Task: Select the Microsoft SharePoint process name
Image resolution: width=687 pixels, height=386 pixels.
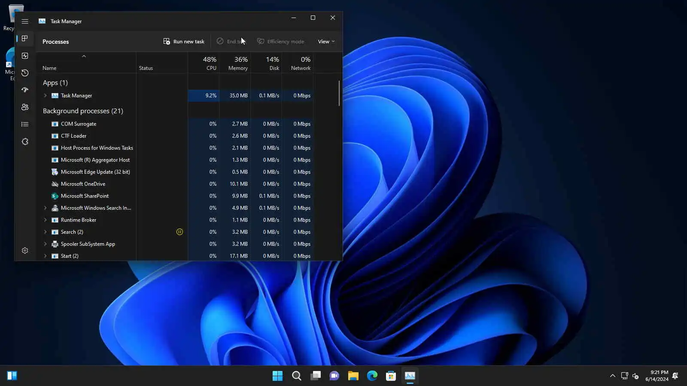Action: click(x=85, y=196)
